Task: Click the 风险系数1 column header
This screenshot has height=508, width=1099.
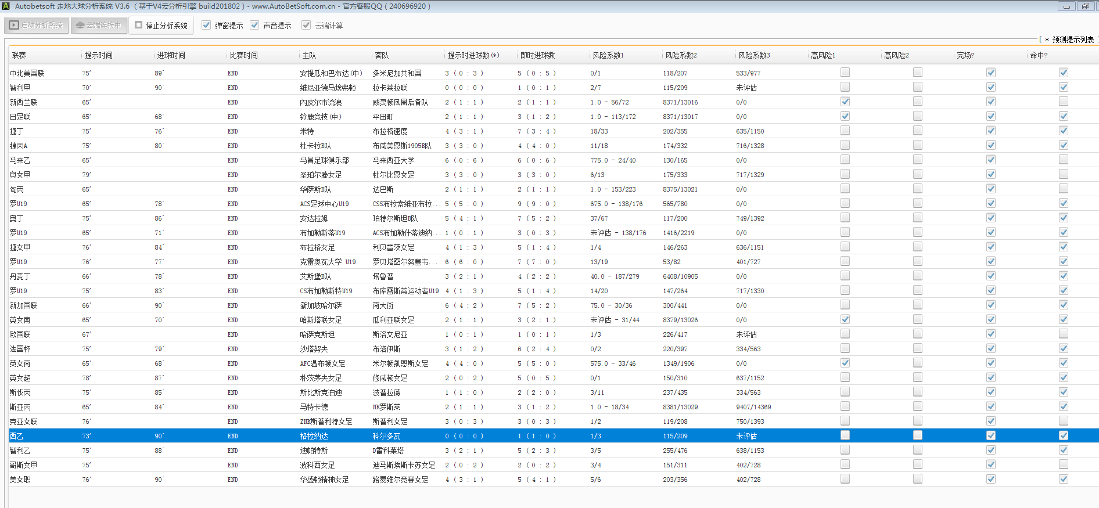Action: (608, 55)
